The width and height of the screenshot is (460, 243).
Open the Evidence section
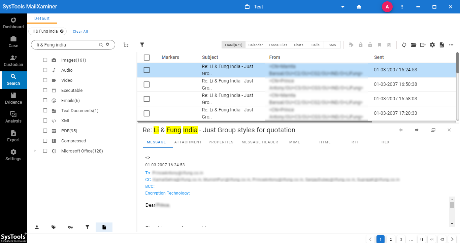tap(13, 99)
